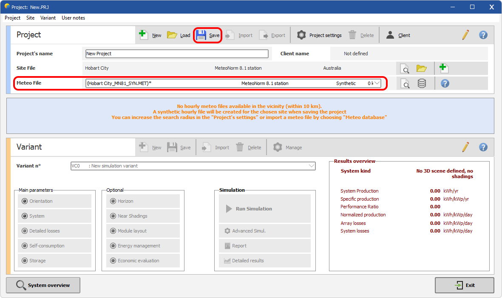This screenshot has height=298, width=502.
Task: Open the Client person icon
Action: pyautogui.click(x=390, y=35)
